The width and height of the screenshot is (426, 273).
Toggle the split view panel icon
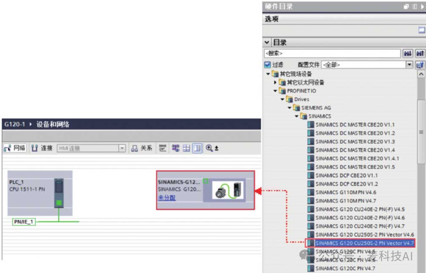click(197, 148)
